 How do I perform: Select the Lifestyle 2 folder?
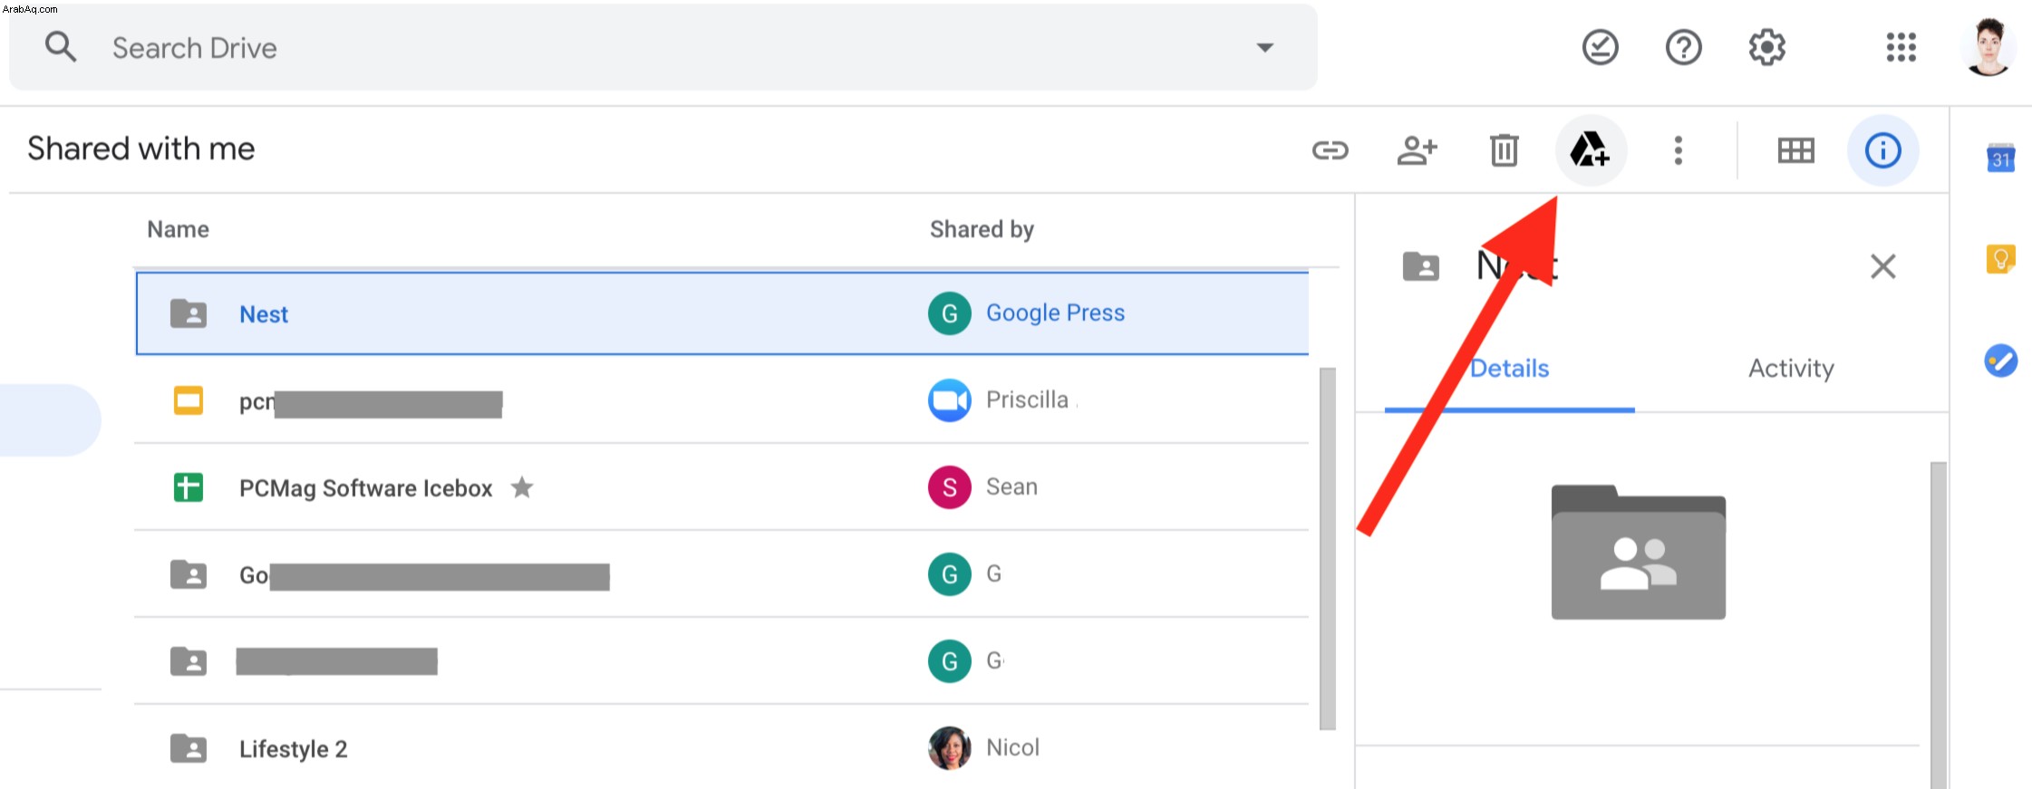(722, 748)
